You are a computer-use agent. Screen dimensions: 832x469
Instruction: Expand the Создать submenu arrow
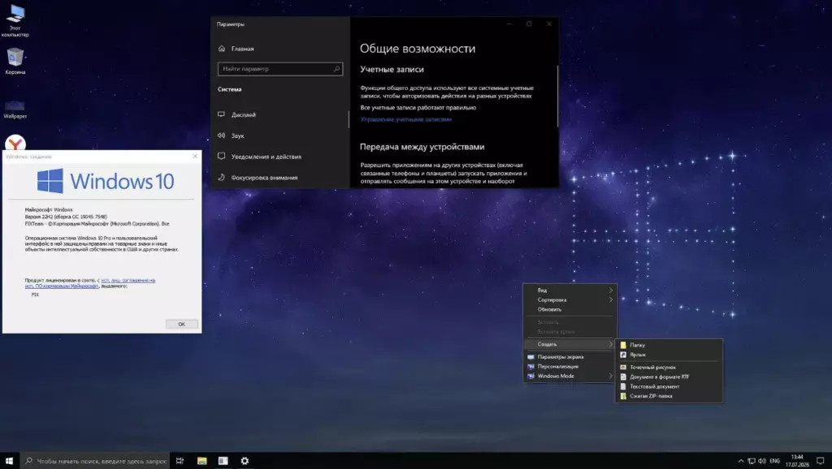(611, 344)
